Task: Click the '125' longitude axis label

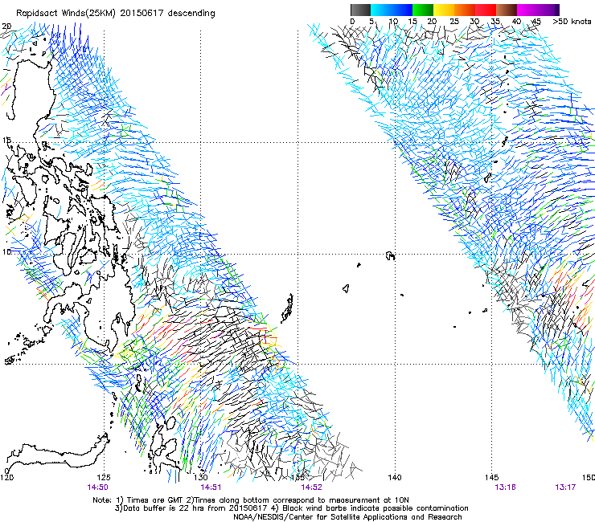Action: pos(104,477)
